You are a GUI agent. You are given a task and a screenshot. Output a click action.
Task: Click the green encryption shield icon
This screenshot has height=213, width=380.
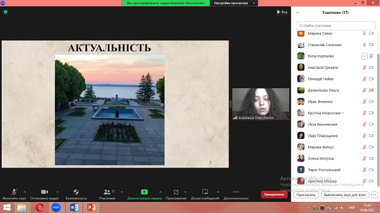click(x=6, y=12)
